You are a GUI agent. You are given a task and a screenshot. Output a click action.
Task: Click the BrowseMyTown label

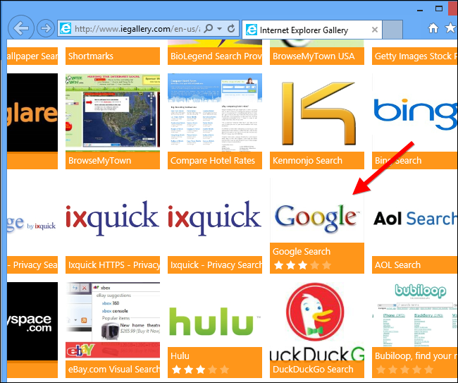tap(99, 161)
